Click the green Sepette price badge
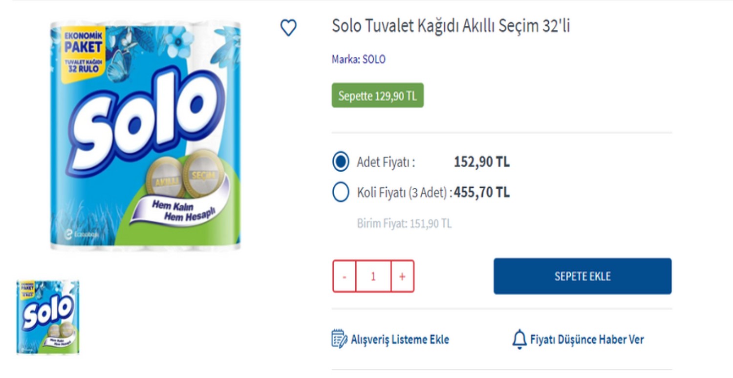The height and width of the screenshot is (378, 733). coord(377,96)
